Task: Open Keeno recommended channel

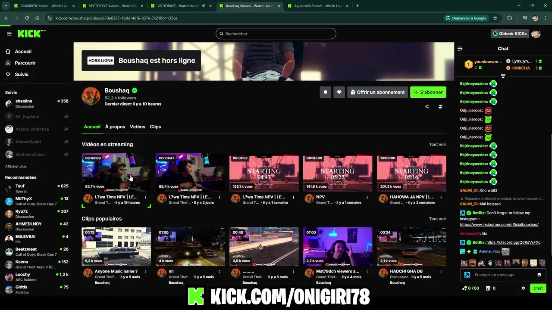Action: (37, 264)
